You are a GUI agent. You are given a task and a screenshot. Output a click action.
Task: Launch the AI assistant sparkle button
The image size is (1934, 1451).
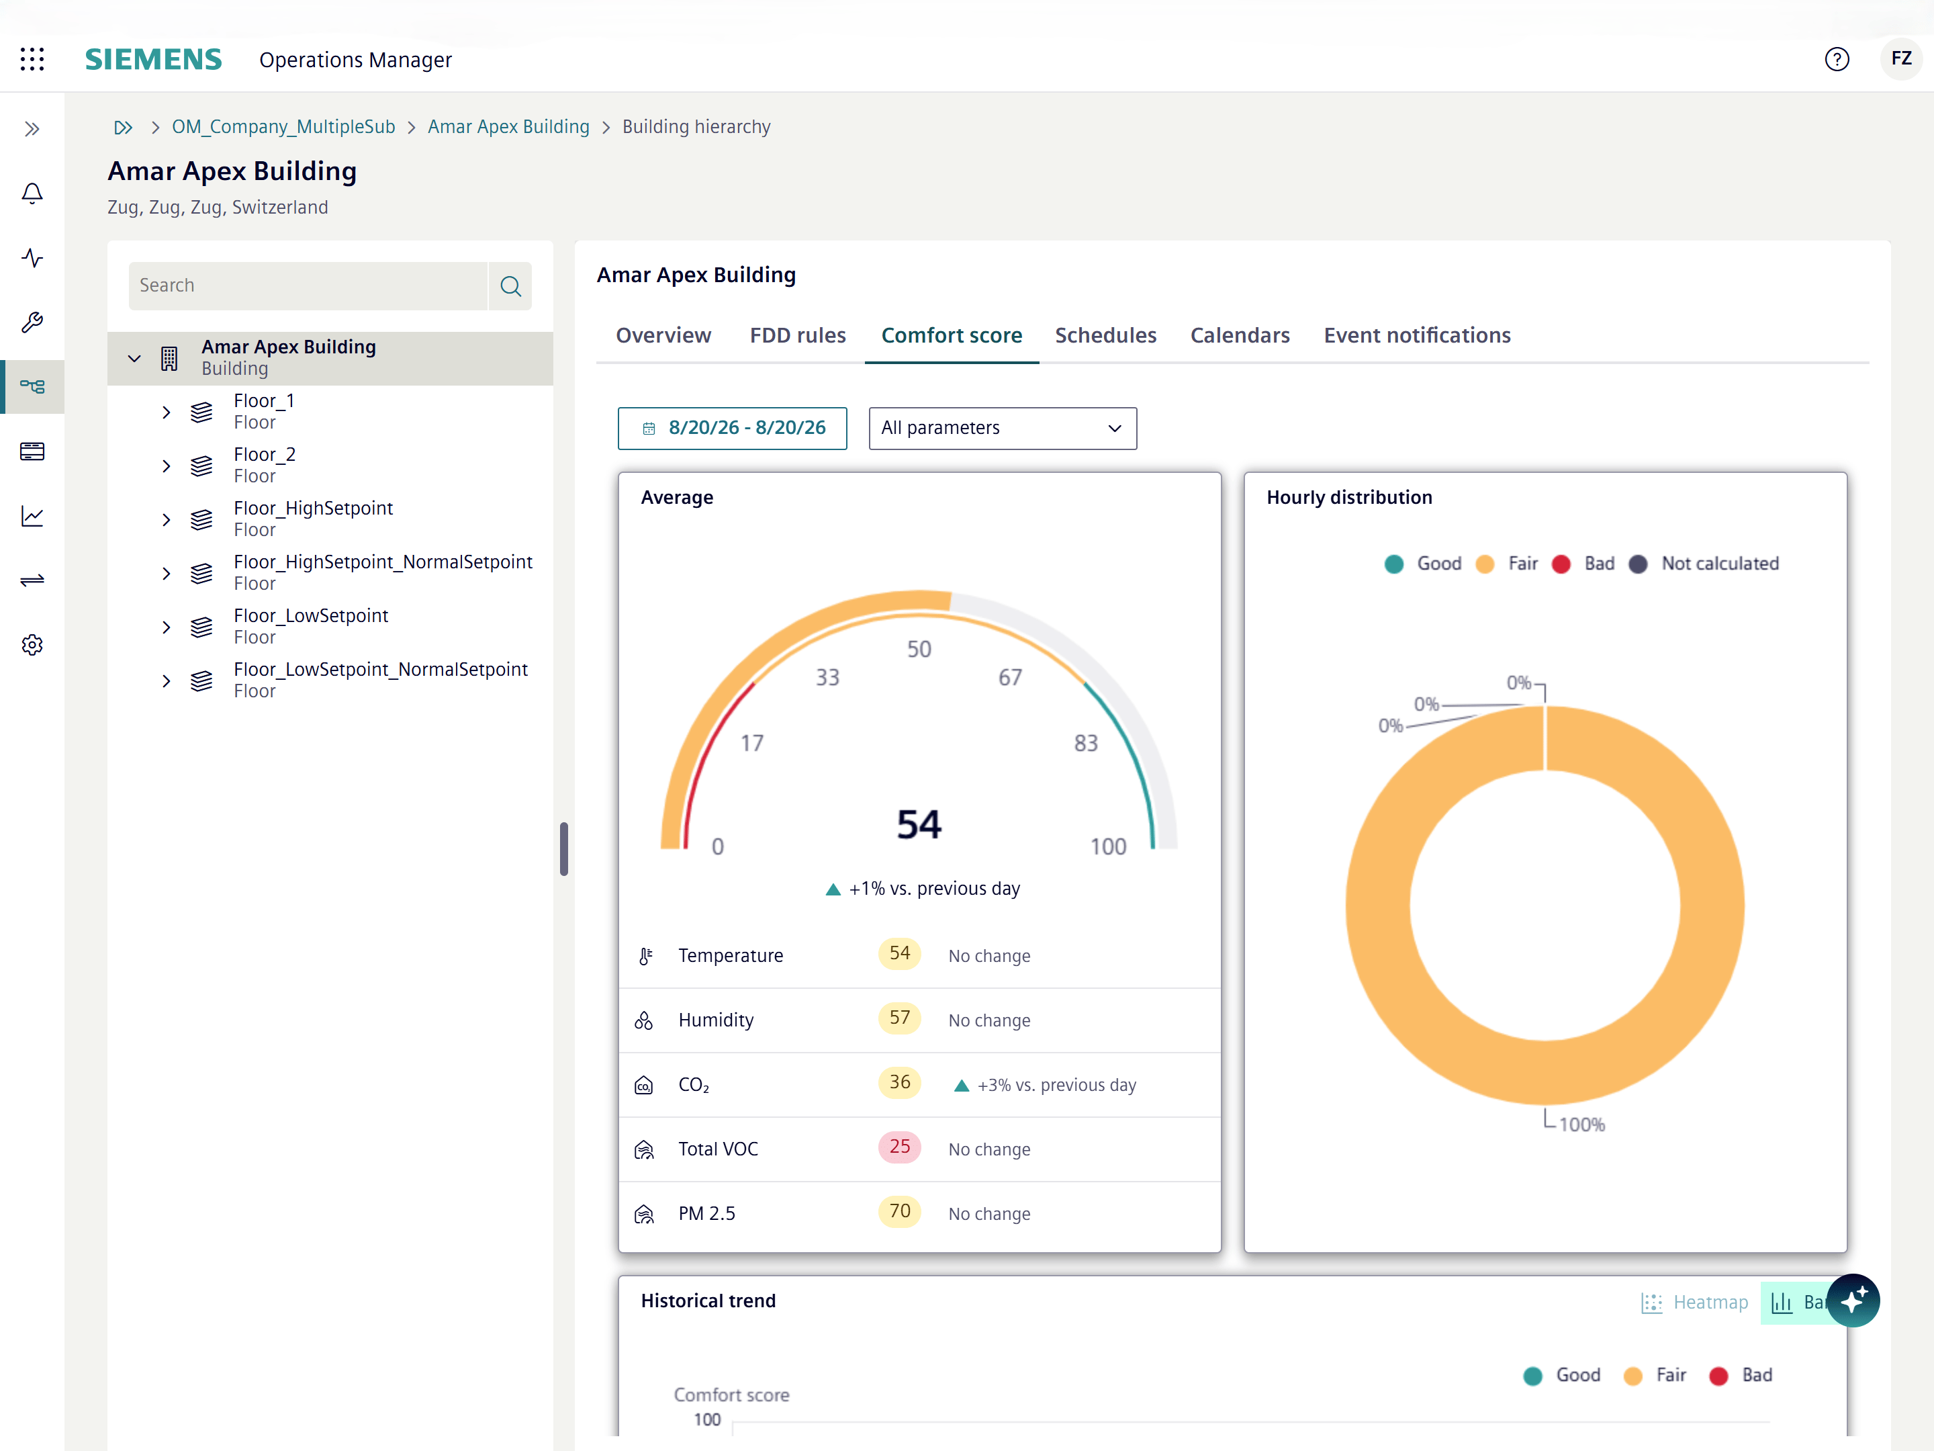click(x=1853, y=1301)
